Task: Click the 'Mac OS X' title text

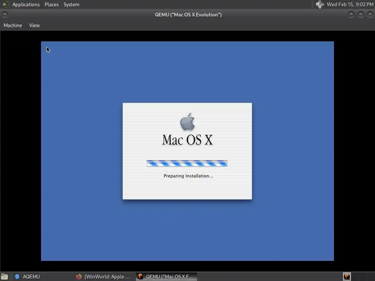Action: coord(187,140)
